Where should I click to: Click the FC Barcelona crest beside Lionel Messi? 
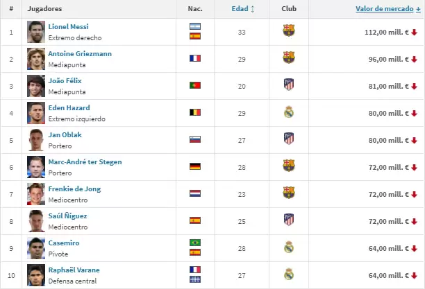pyautogui.click(x=289, y=31)
